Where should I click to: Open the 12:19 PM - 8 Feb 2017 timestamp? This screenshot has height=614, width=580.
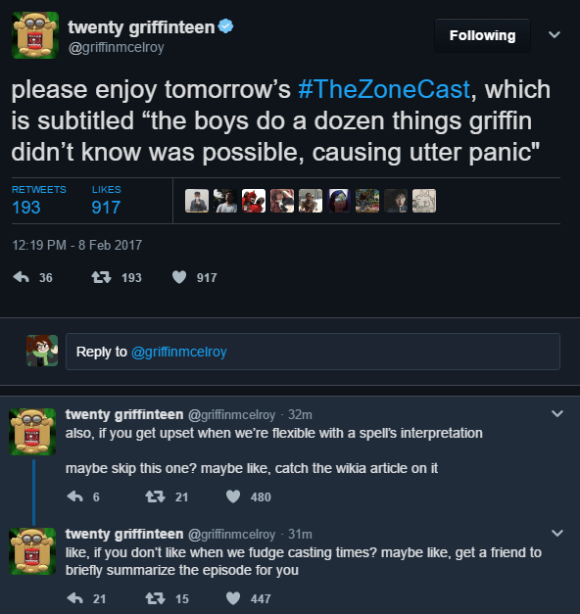[x=76, y=245]
